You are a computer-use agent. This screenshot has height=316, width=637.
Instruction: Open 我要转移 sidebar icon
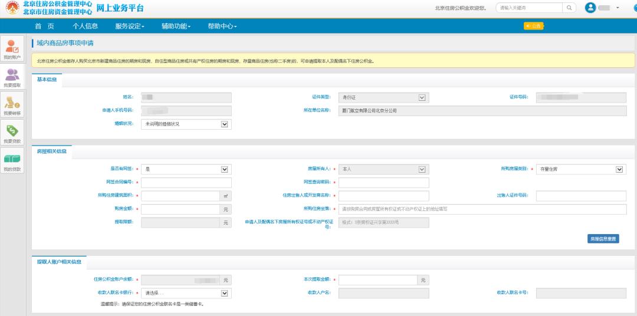click(12, 105)
